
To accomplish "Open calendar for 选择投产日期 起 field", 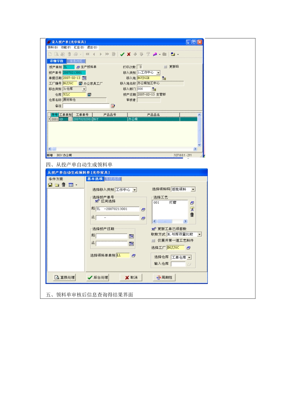I will (x=131, y=236).
